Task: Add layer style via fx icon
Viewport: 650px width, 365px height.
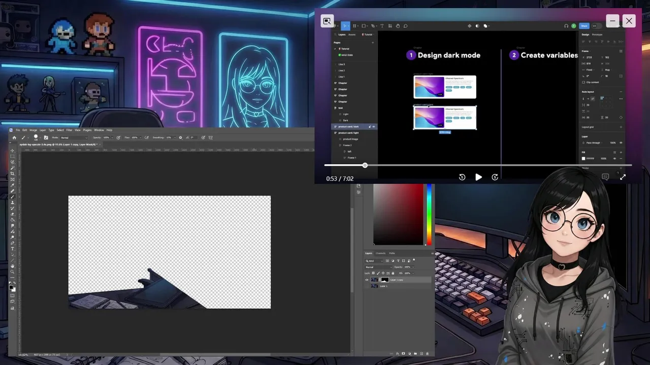Action: 398,353
